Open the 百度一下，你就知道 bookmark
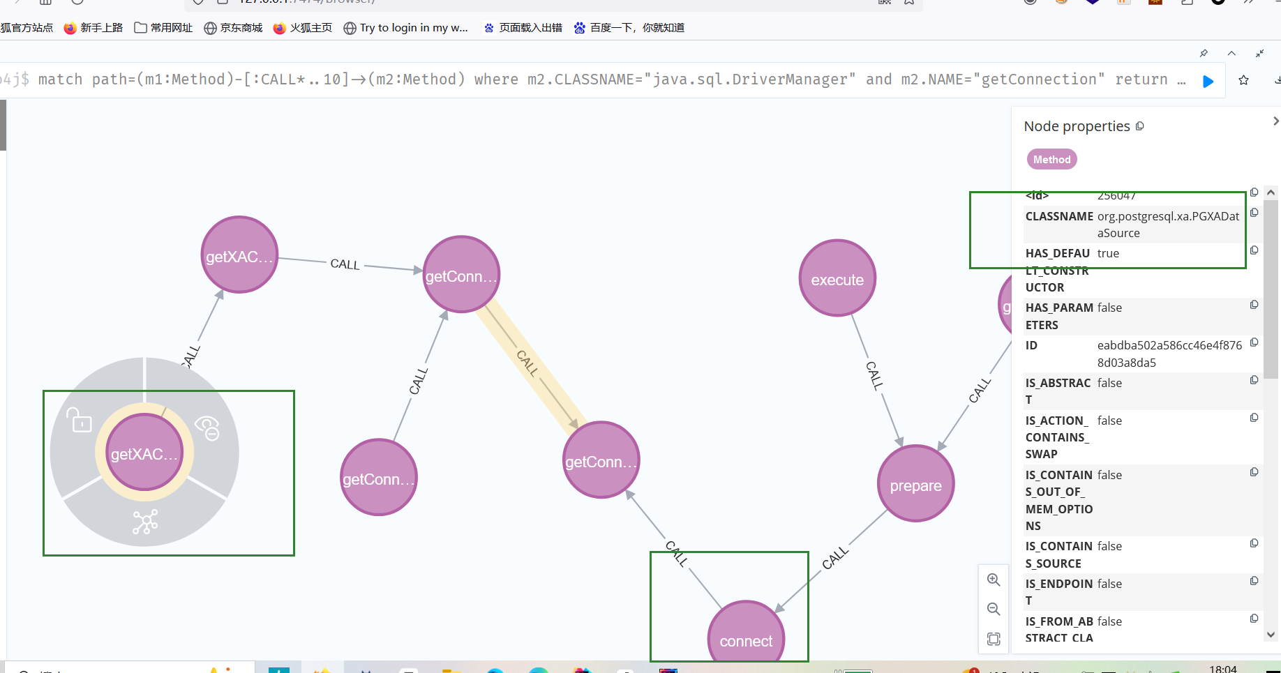This screenshot has width=1281, height=673. (x=629, y=28)
